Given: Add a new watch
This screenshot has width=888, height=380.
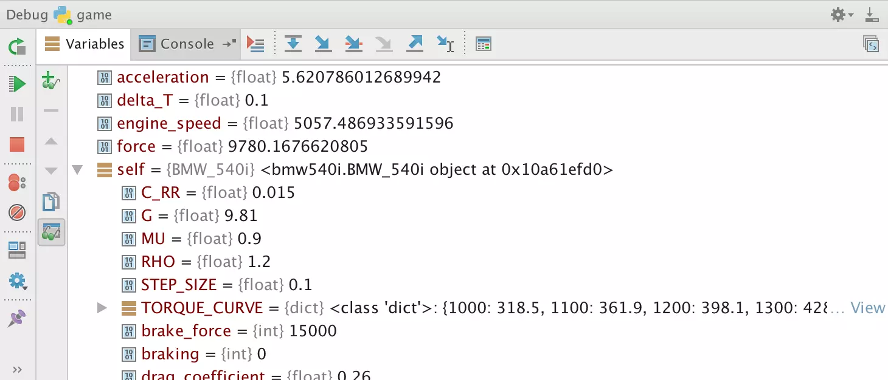Looking at the screenshot, I should click(x=51, y=81).
